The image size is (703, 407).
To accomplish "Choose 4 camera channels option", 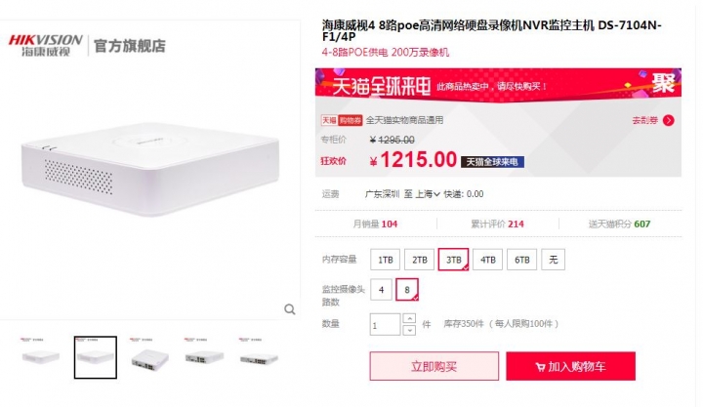I will pos(381,290).
